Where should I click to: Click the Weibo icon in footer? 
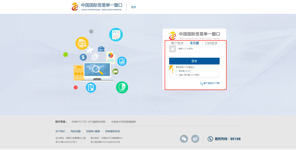click(x=195, y=139)
